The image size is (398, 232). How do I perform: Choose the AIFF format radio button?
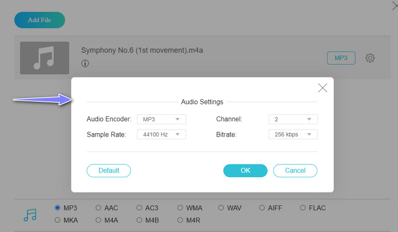click(263, 208)
